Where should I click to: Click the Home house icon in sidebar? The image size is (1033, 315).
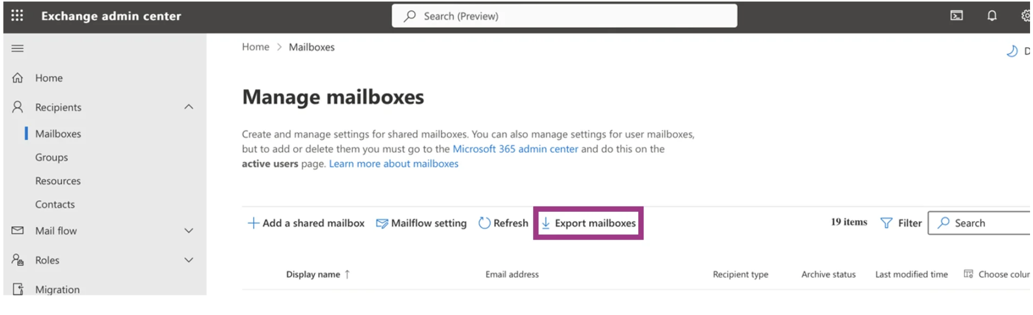tap(18, 78)
